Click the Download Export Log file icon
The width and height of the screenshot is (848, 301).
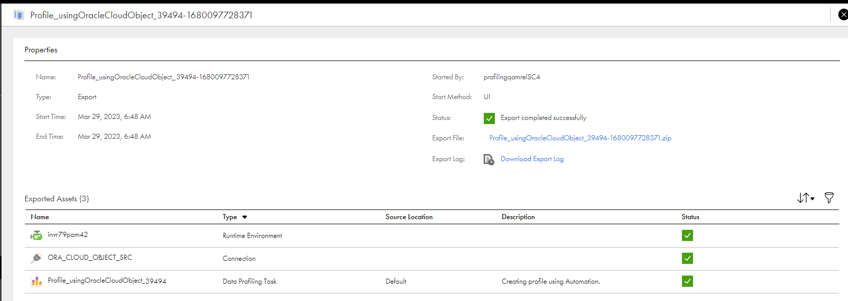(x=489, y=160)
